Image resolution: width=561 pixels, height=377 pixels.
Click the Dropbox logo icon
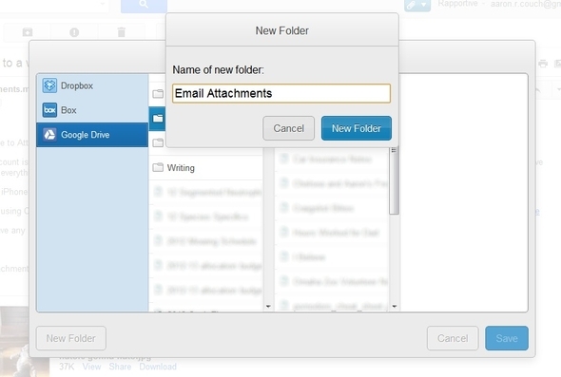tap(49, 85)
